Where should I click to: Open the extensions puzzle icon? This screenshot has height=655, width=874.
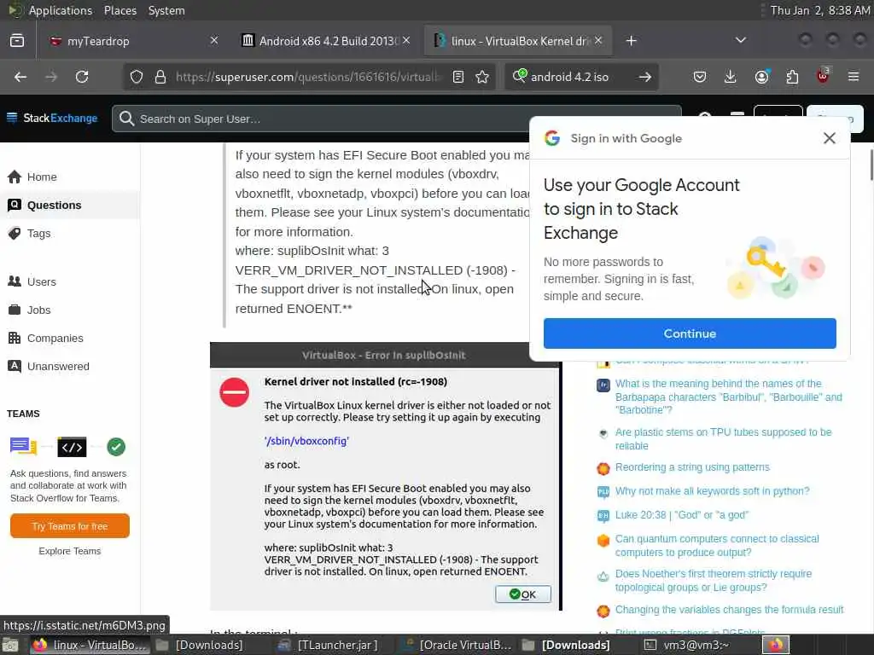tap(792, 77)
